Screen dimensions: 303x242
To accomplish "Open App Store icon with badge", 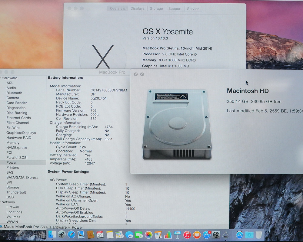I will tap(206, 235).
